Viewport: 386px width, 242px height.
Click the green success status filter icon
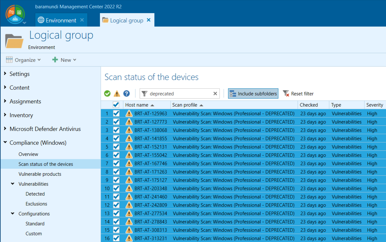[107, 93]
